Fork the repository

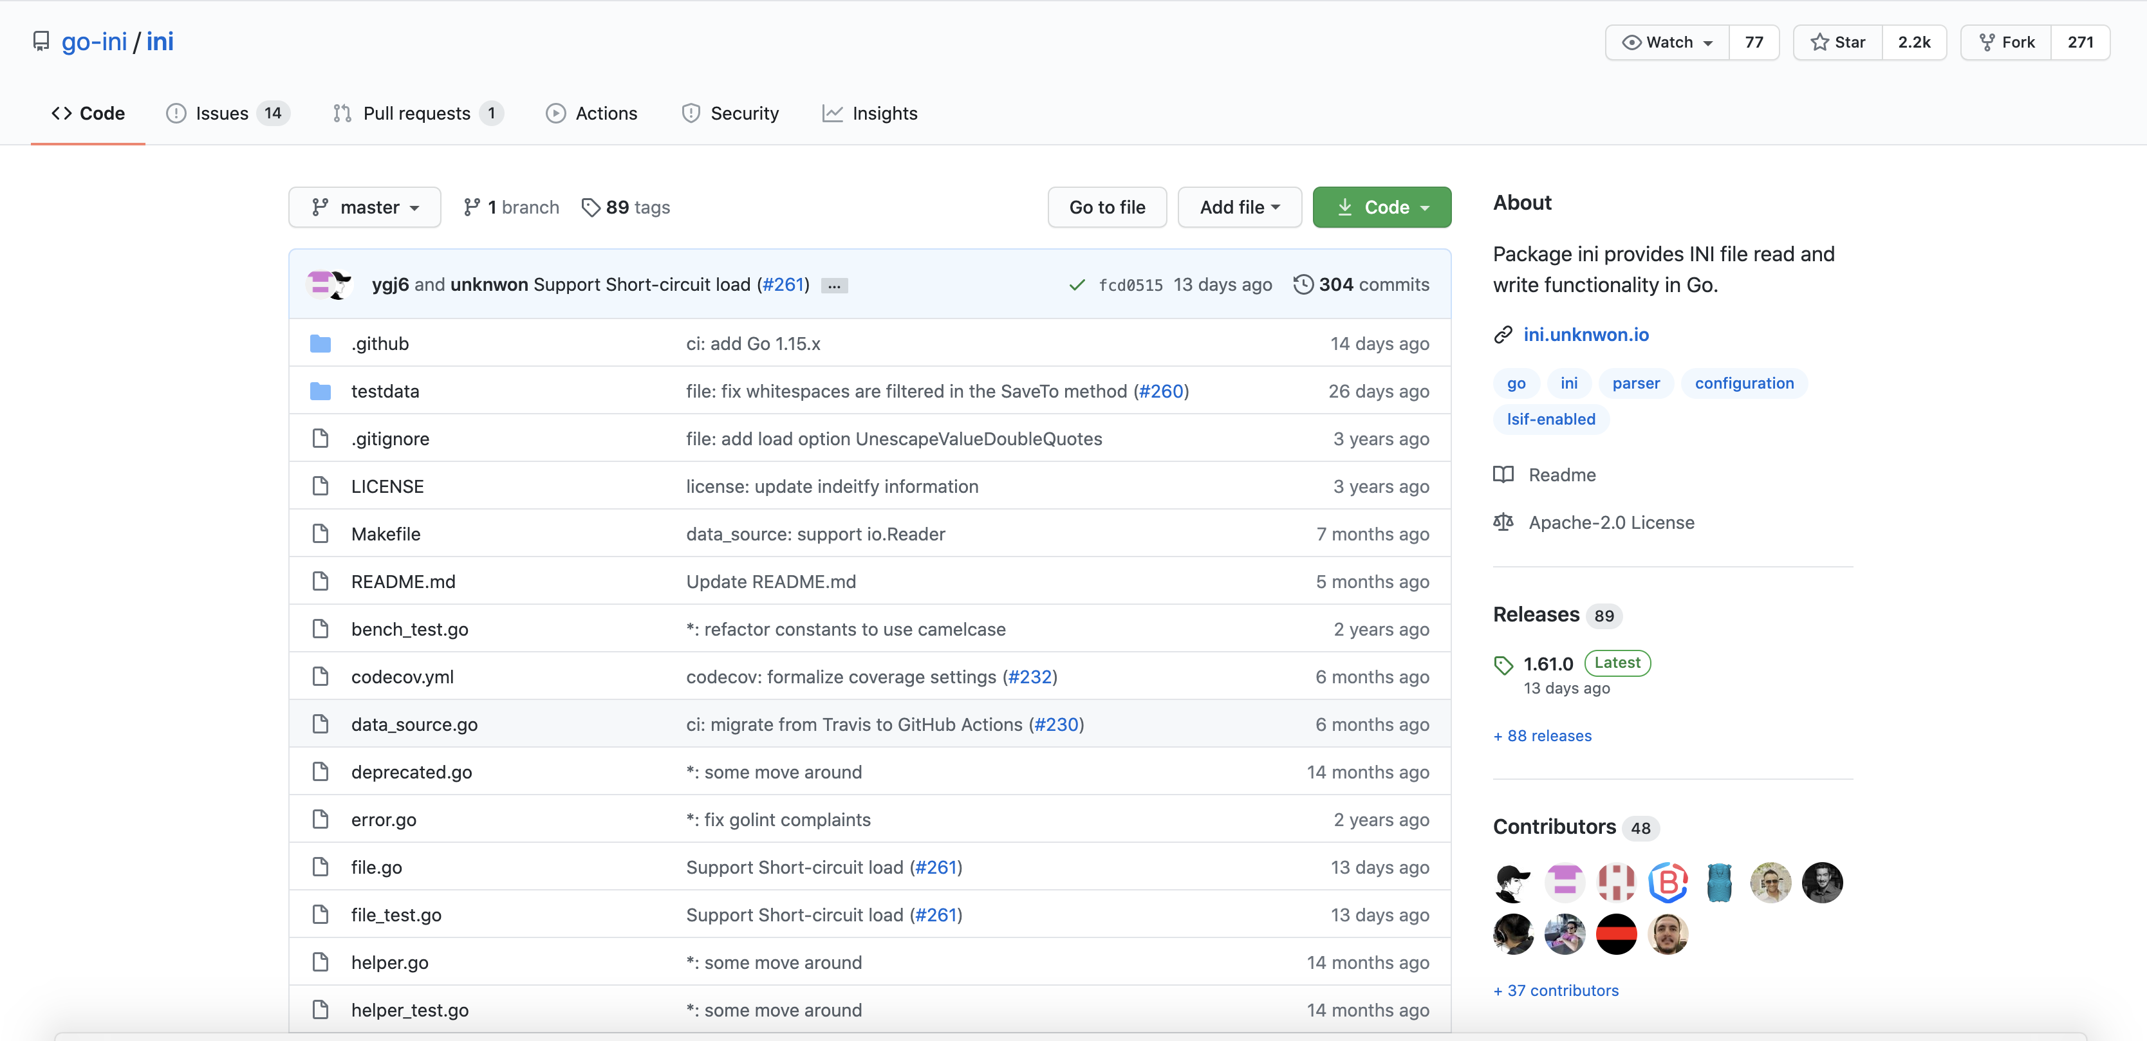(2006, 42)
